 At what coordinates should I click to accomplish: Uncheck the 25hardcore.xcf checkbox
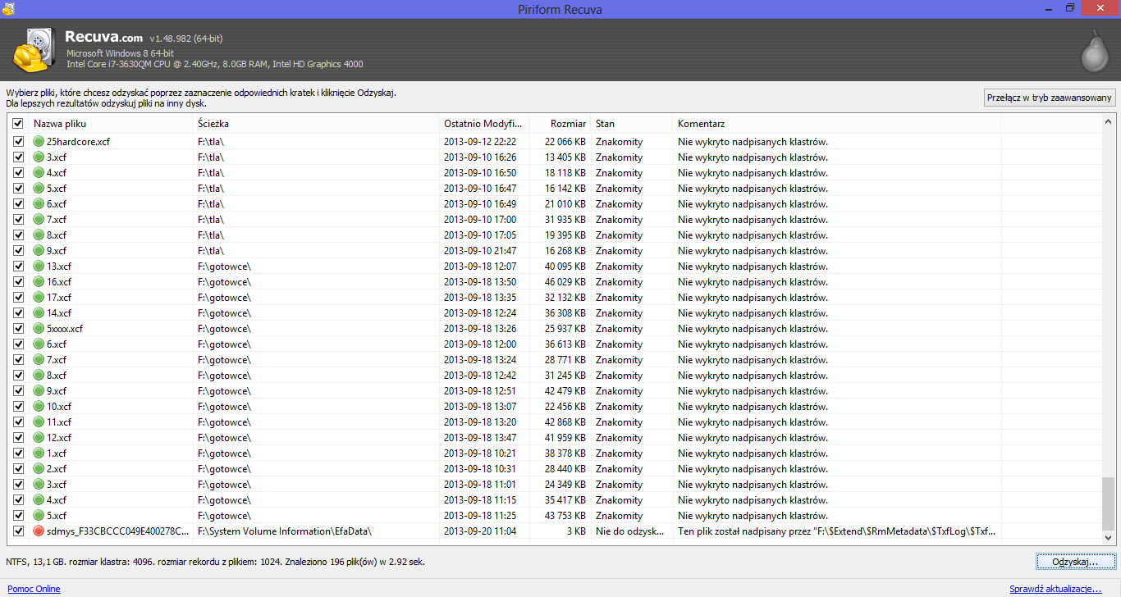(18, 142)
